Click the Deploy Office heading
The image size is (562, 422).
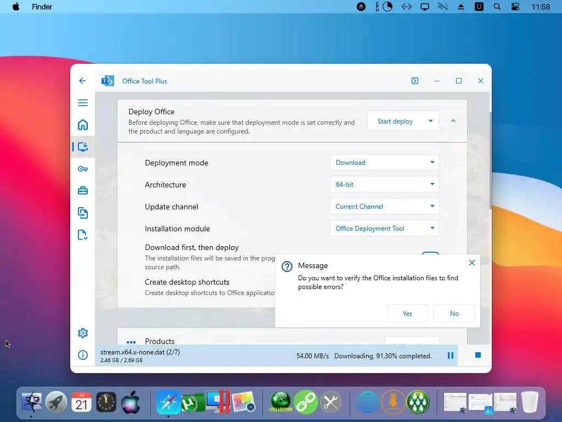click(151, 112)
